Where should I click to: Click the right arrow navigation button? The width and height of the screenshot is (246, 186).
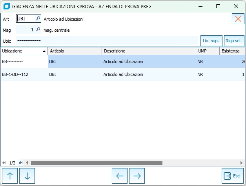137,176
